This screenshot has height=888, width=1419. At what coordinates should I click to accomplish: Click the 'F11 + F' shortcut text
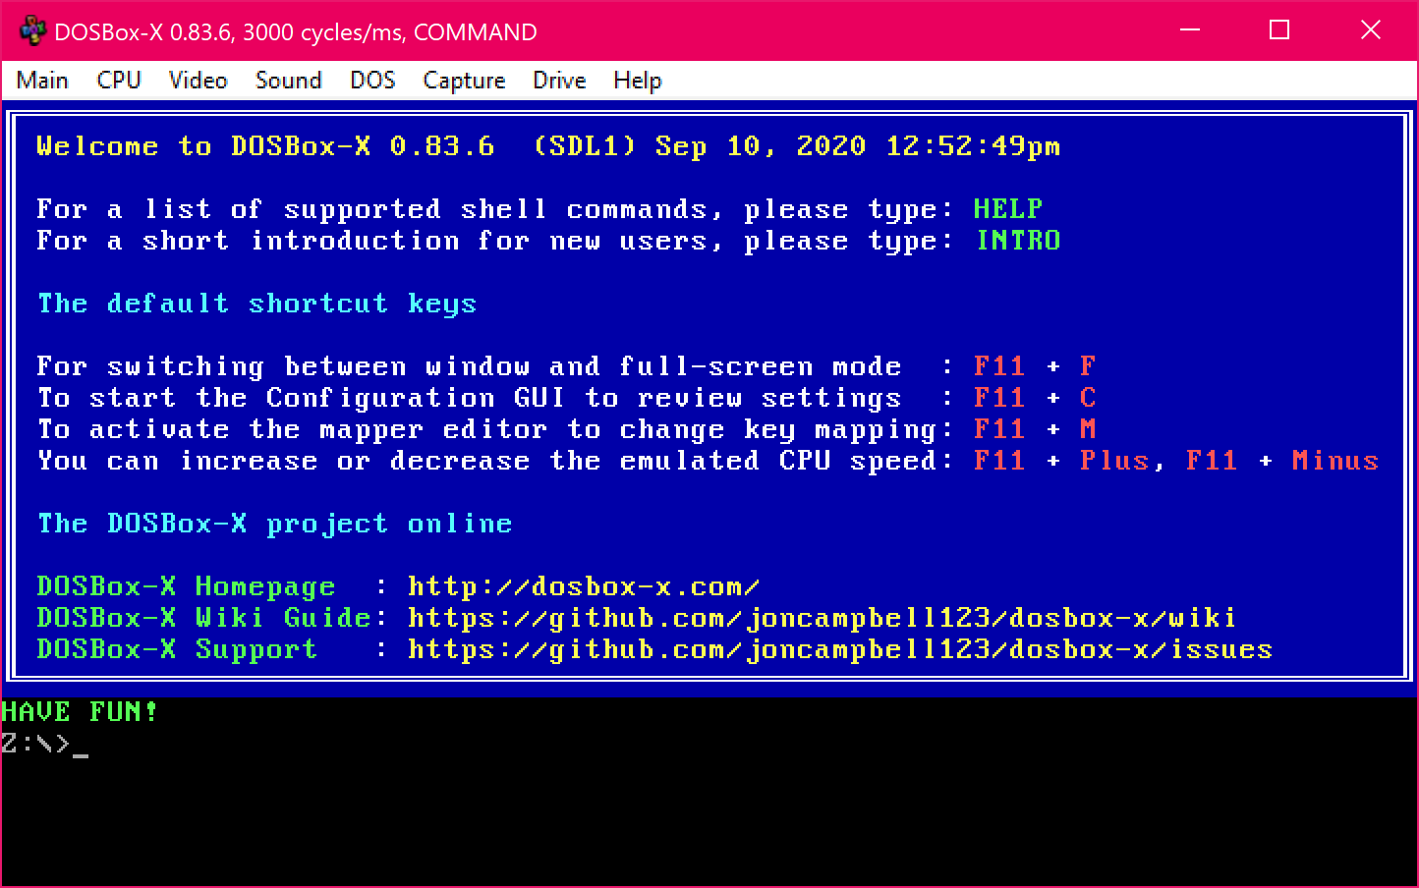coord(1035,366)
